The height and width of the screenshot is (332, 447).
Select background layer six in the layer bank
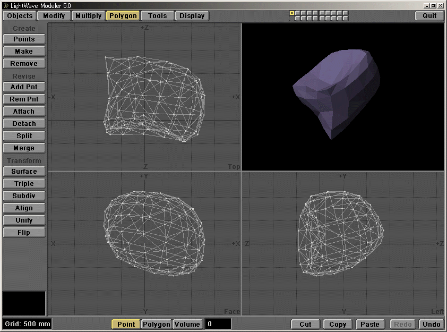tap(322, 19)
